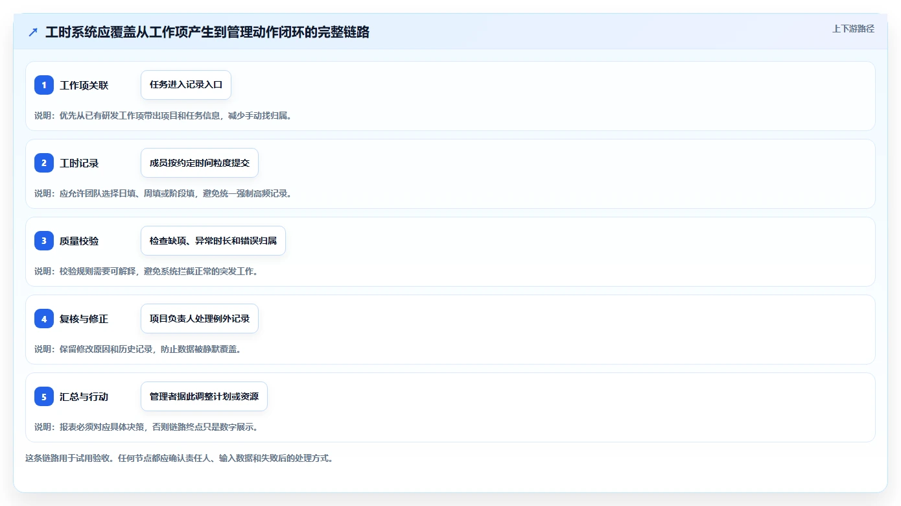The image size is (901, 506).
Task: Click the note starting 优先从已有研发工作项
Action: pyautogui.click(x=163, y=115)
